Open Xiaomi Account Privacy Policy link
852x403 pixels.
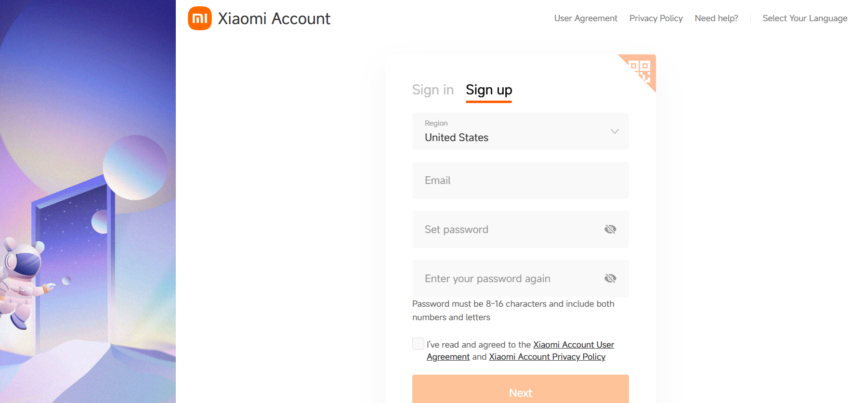coord(547,357)
